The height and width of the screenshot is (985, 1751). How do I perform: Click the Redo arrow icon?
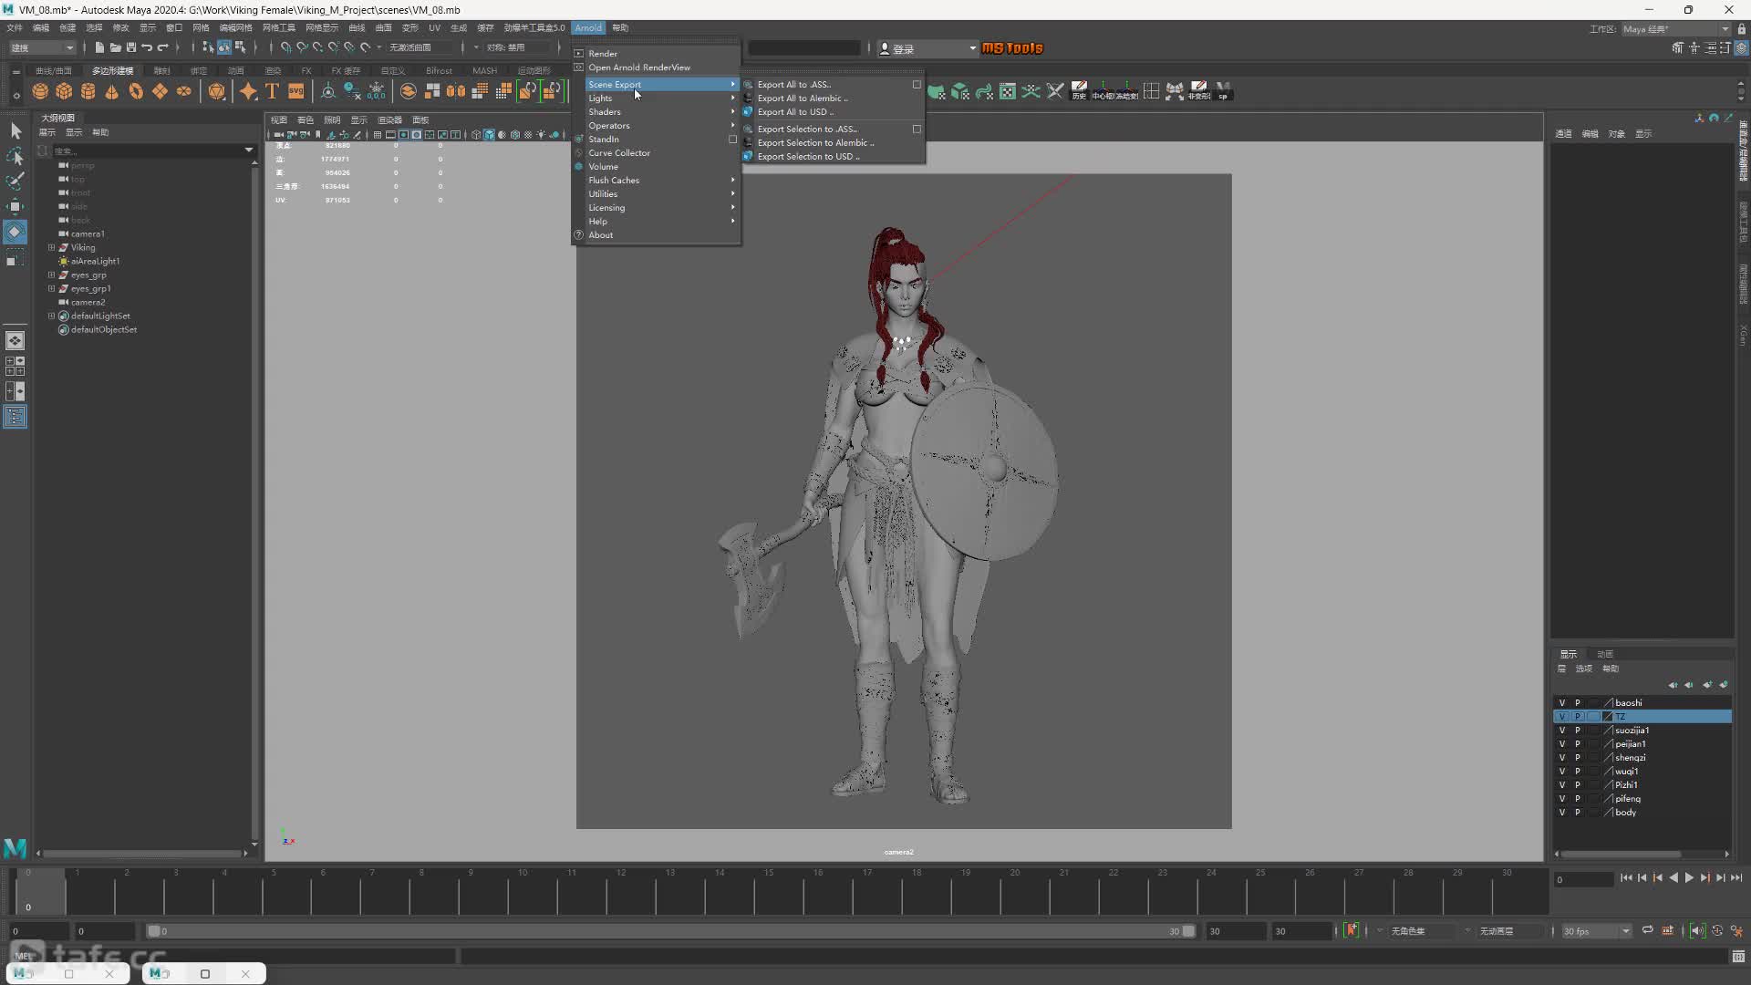coord(163,47)
